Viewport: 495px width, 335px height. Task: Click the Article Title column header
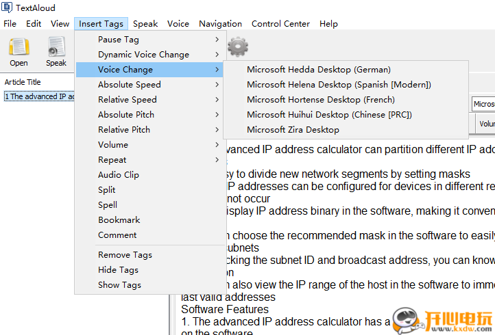pyautogui.click(x=23, y=82)
